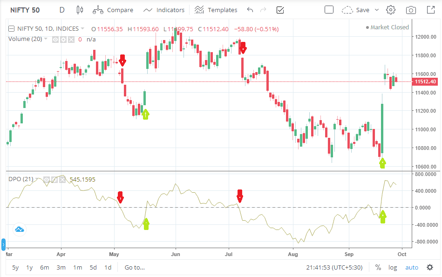Redo the last undone action

[x=263, y=10]
